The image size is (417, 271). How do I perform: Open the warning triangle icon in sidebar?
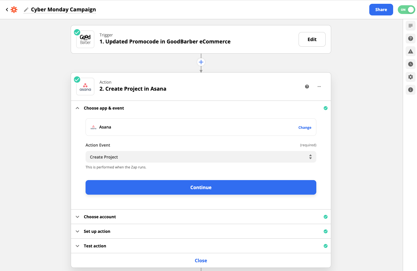(410, 51)
